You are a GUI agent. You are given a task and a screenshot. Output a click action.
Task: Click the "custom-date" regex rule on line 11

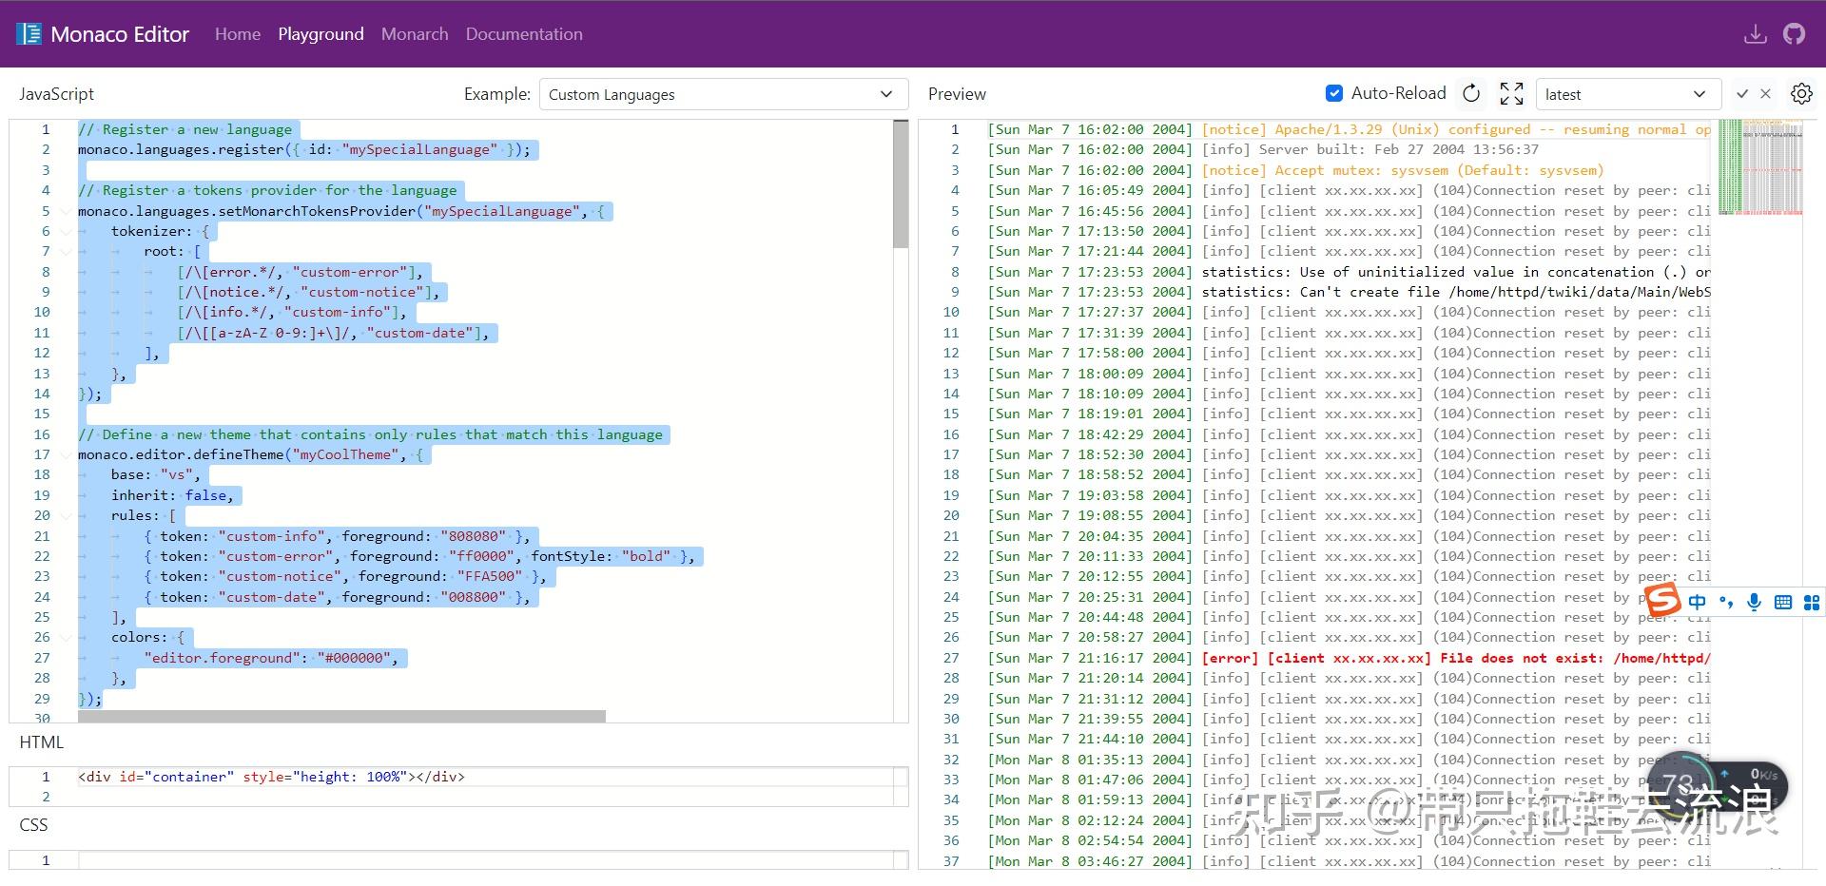tap(333, 333)
